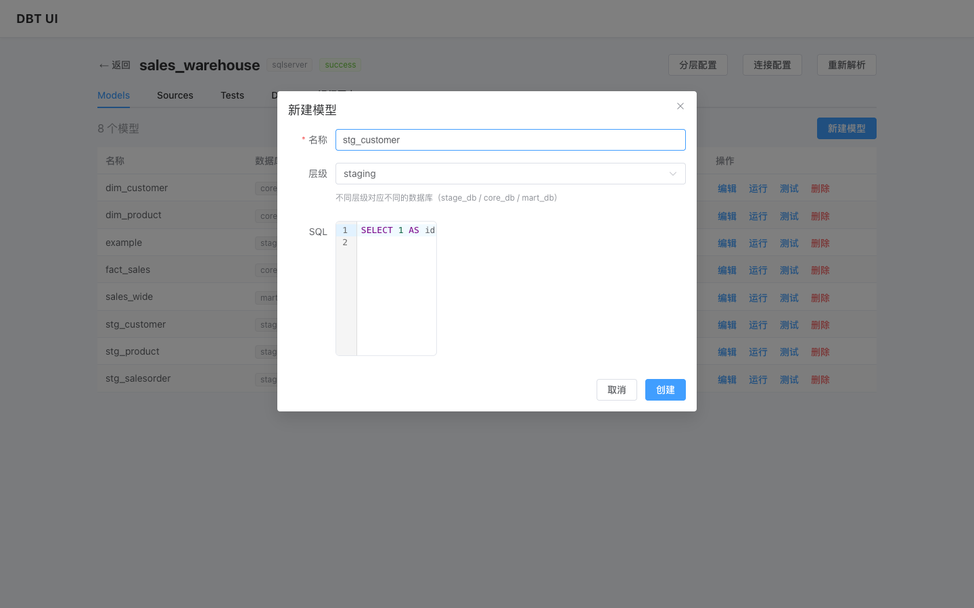Click 删除 for the dim_customer row
The height and width of the screenshot is (608, 974).
coord(820,188)
